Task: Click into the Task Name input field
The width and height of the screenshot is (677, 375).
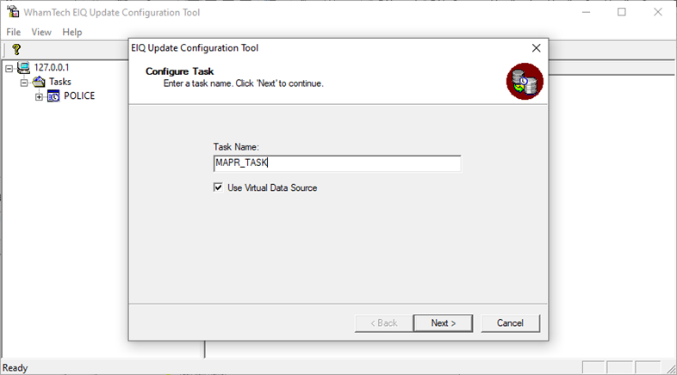Action: (337, 163)
